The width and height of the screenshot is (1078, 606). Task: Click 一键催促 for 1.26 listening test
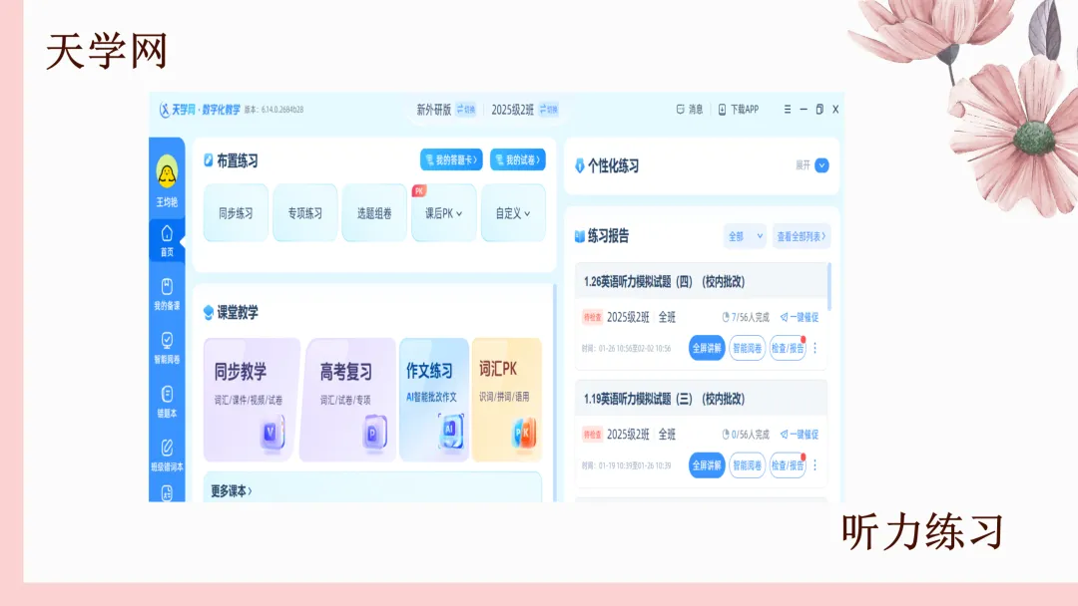799,317
